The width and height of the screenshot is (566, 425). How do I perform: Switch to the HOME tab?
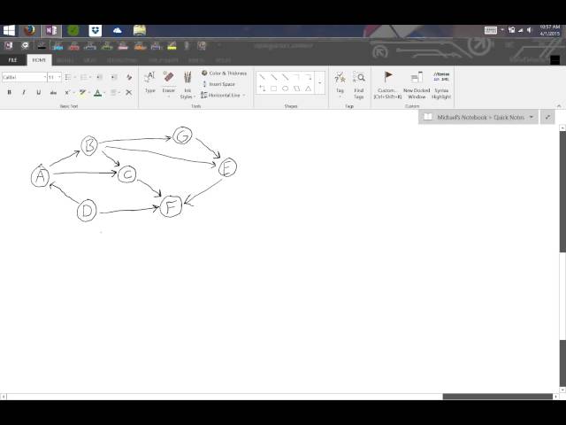pyautogui.click(x=39, y=60)
